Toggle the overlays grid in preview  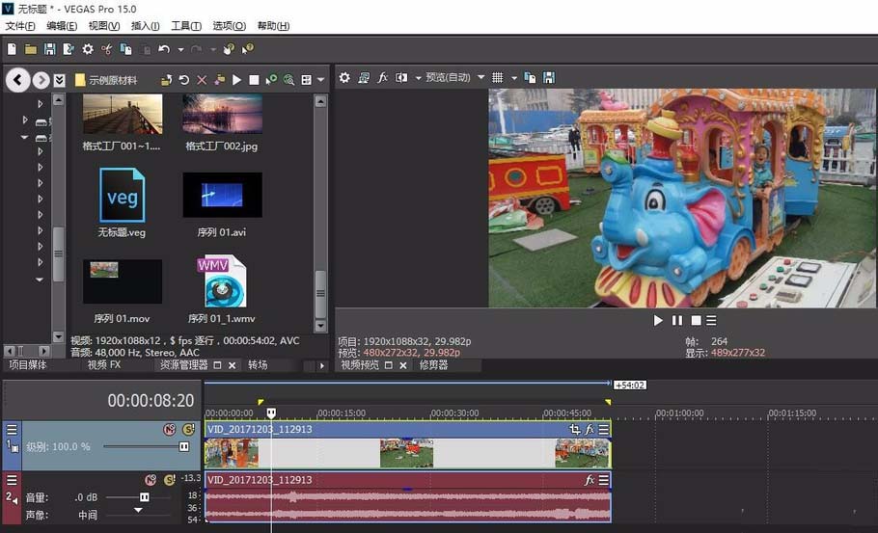coord(497,78)
